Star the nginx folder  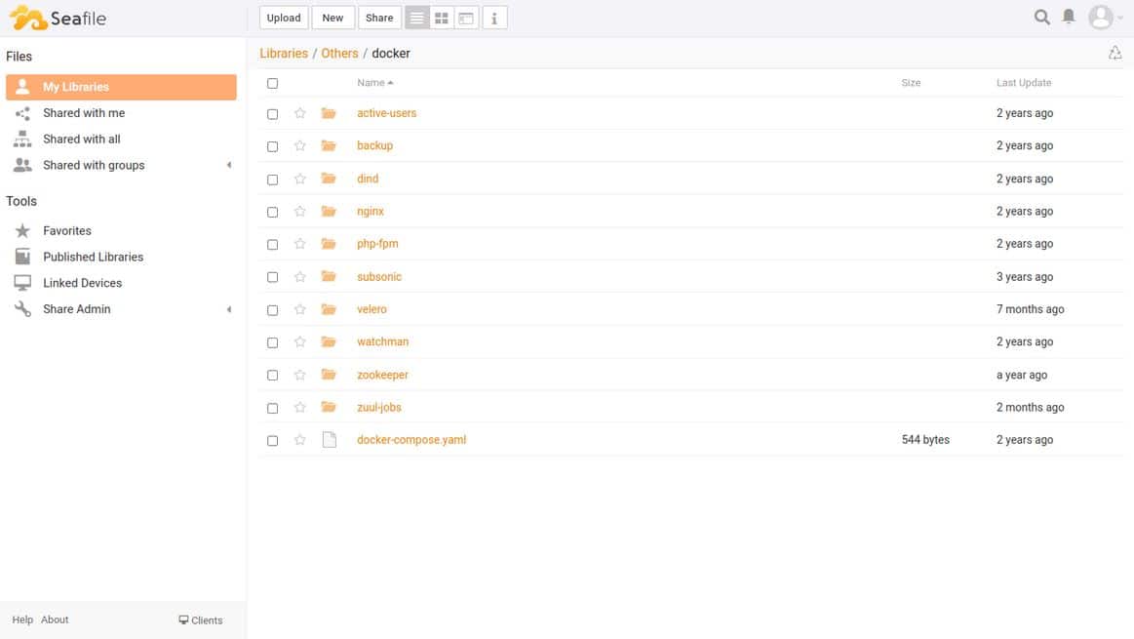click(x=300, y=212)
